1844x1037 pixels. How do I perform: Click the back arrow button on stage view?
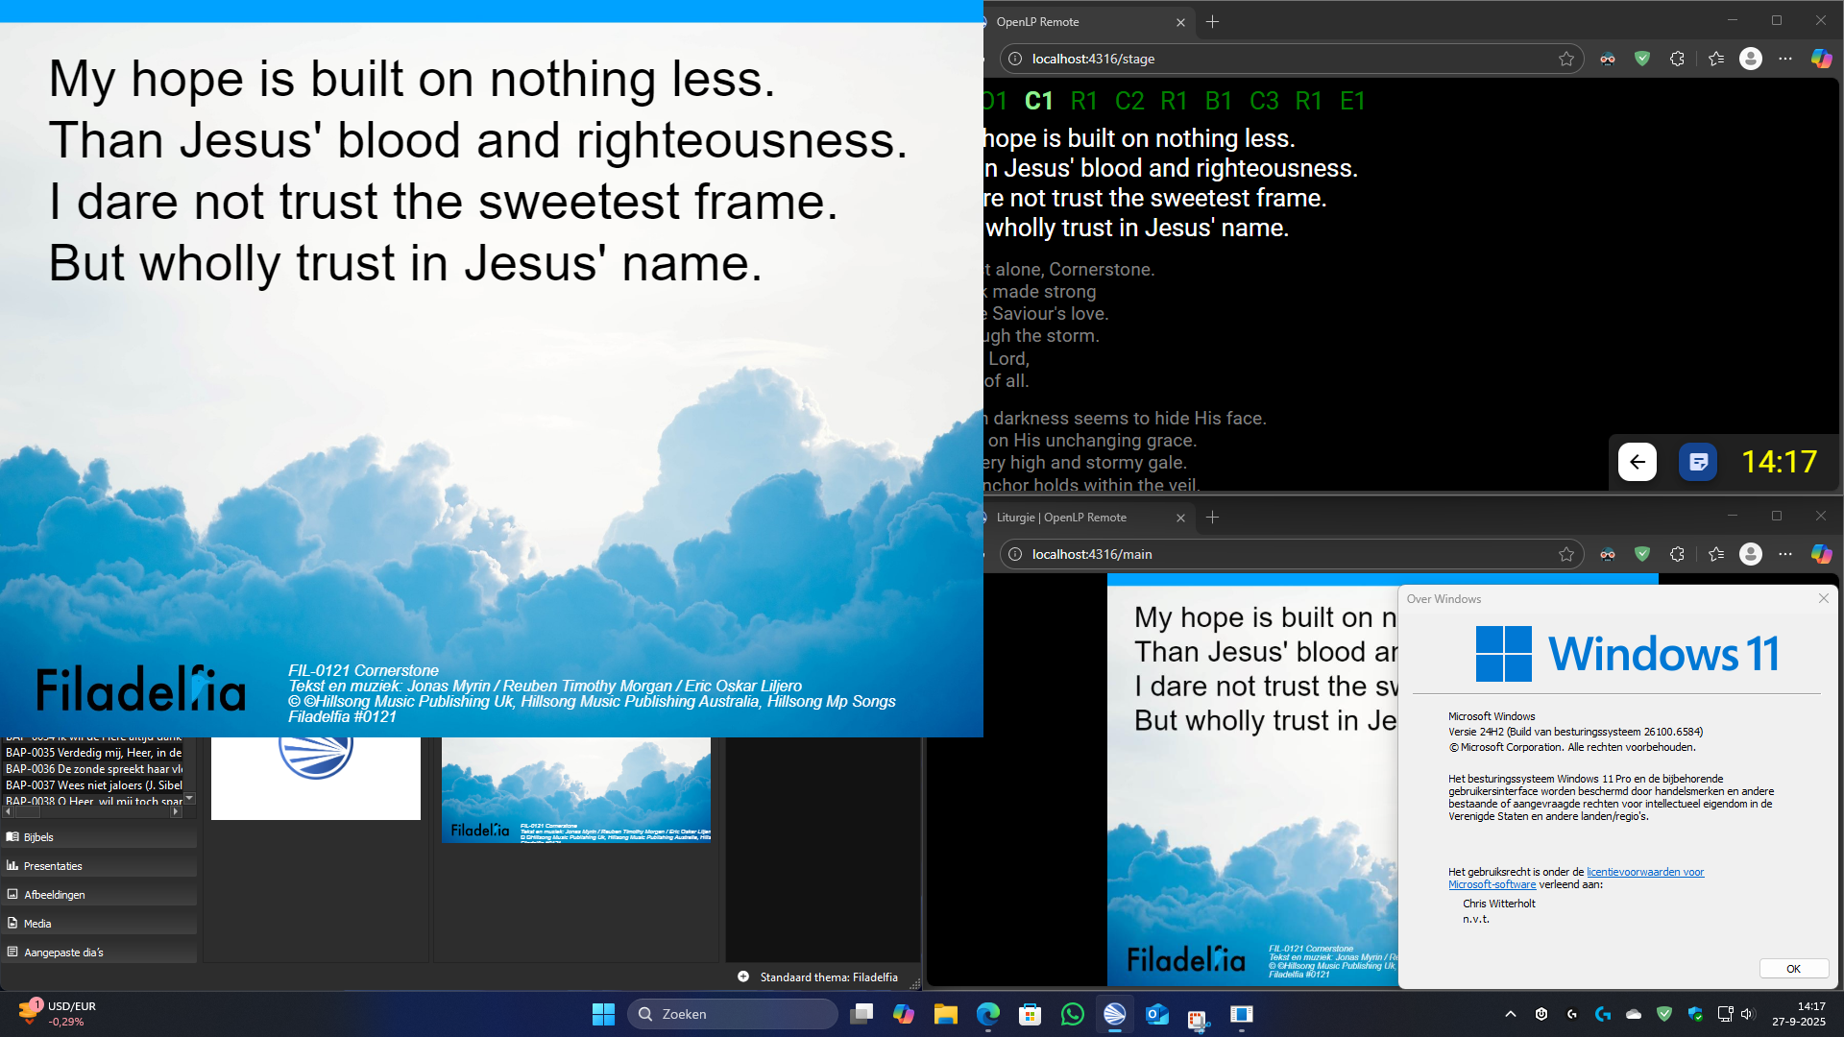pyautogui.click(x=1637, y=462)
